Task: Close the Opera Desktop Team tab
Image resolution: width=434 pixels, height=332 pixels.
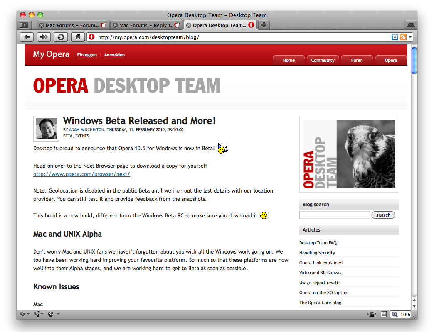Action: click(189, 25)
